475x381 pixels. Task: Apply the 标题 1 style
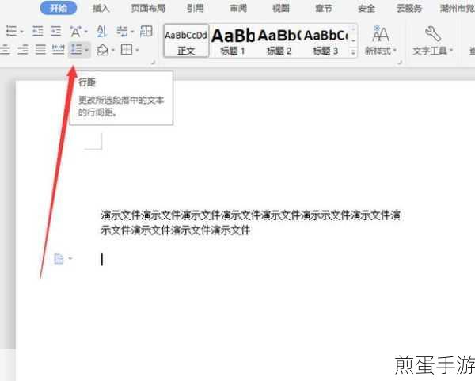point(233,41)
